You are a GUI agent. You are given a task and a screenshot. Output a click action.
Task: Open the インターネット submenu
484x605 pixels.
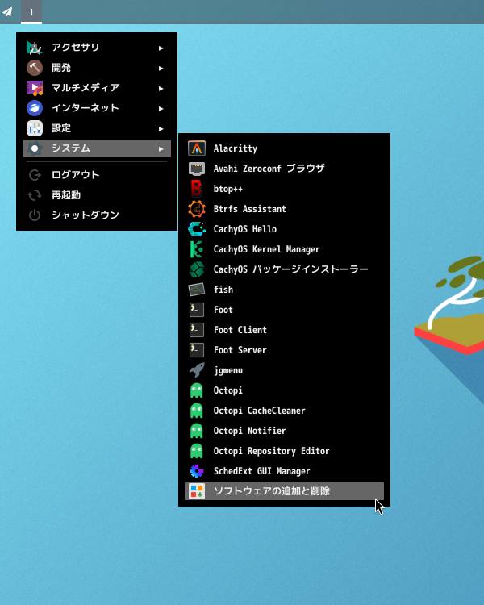click(x=97, y=108)
